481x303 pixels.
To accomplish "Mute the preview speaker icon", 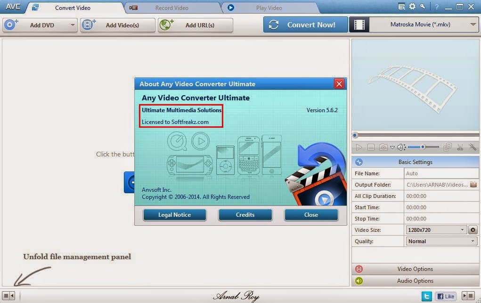I will tap(401, 147).
